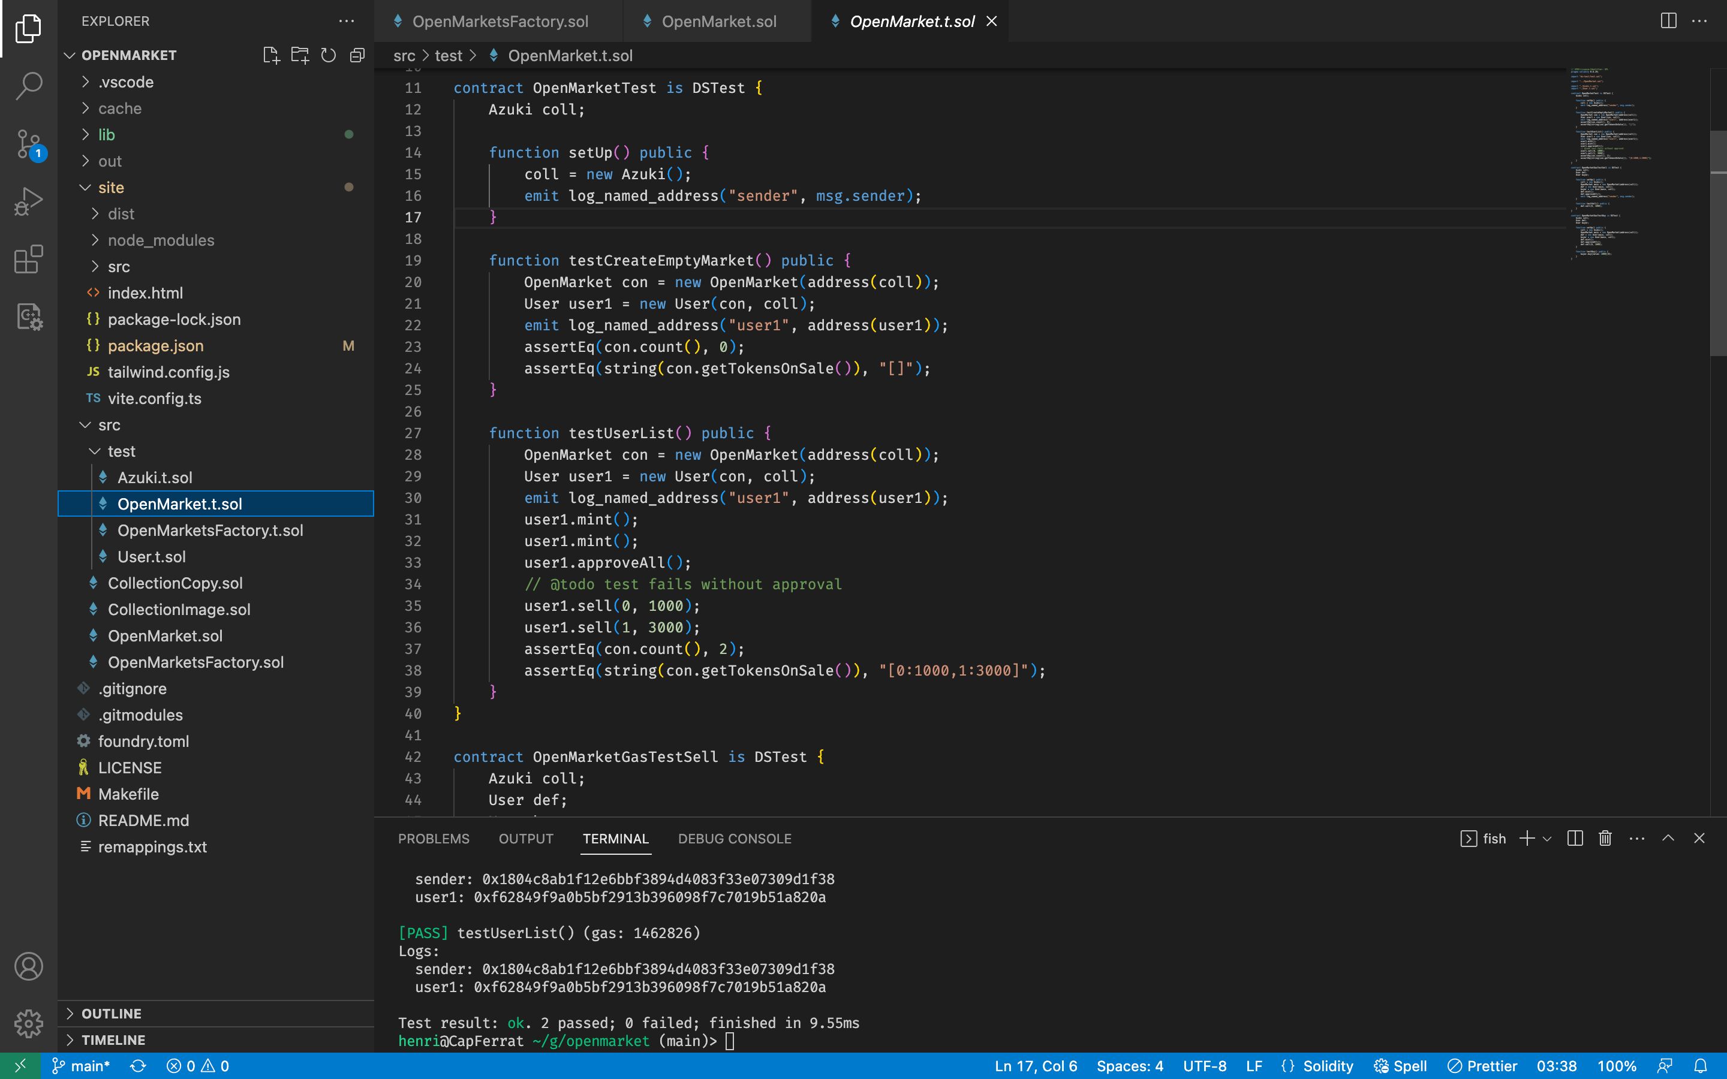
Task: Expand the lib folder in explorer
Action: pos(106,134)
